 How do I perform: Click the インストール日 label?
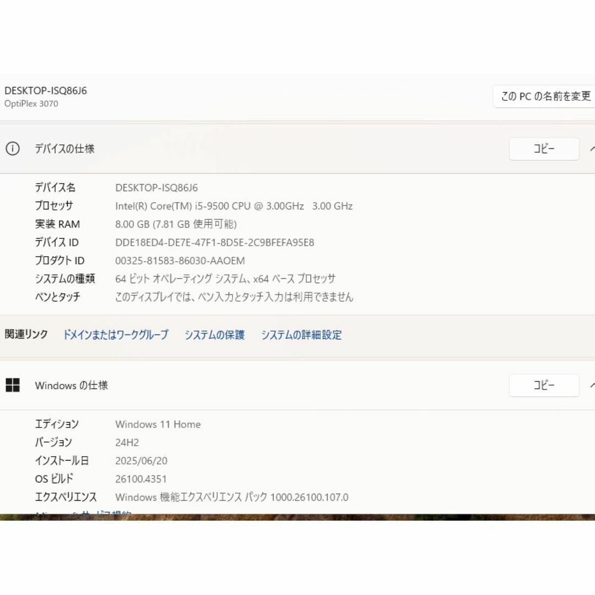point(62,460)
